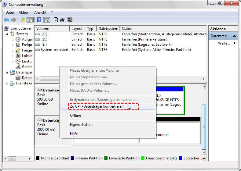Viewport: 241px width, 171px height.
Task: Select the Freigegebene Ordner tree item
Action: click(x=24, y=50)
